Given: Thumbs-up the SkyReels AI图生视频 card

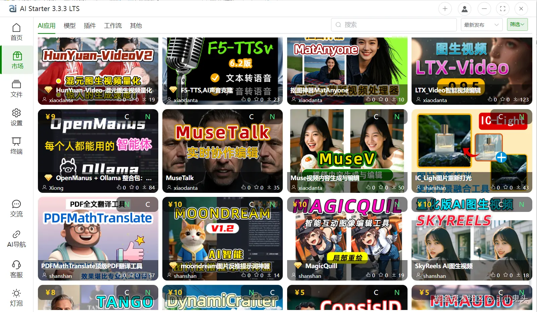Looking at the screenshot, I should click(493, 275).
